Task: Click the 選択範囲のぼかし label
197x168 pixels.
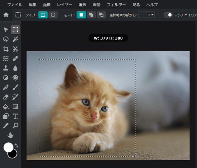Action: pyautogui.click(x=123, y=15)
